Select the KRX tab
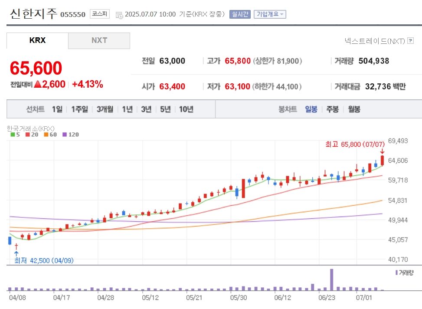The width and height of the screenshot is (422, 309). (37, 41)
